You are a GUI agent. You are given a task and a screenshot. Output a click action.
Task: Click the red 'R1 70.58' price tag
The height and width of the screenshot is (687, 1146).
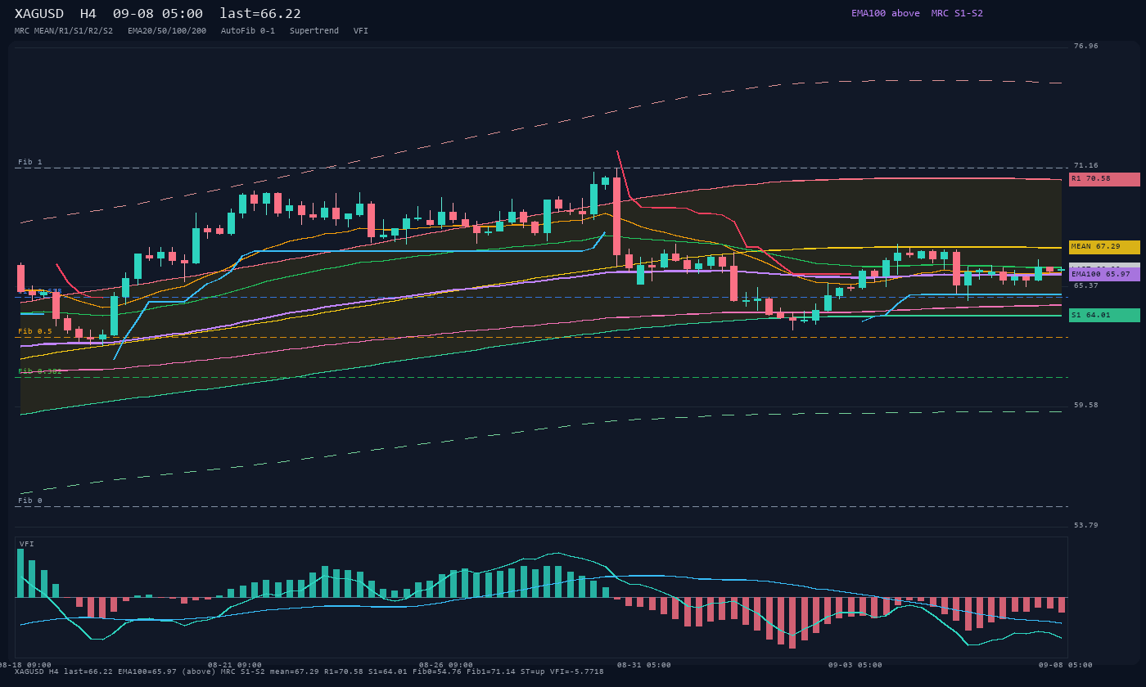click(1104, 179)
